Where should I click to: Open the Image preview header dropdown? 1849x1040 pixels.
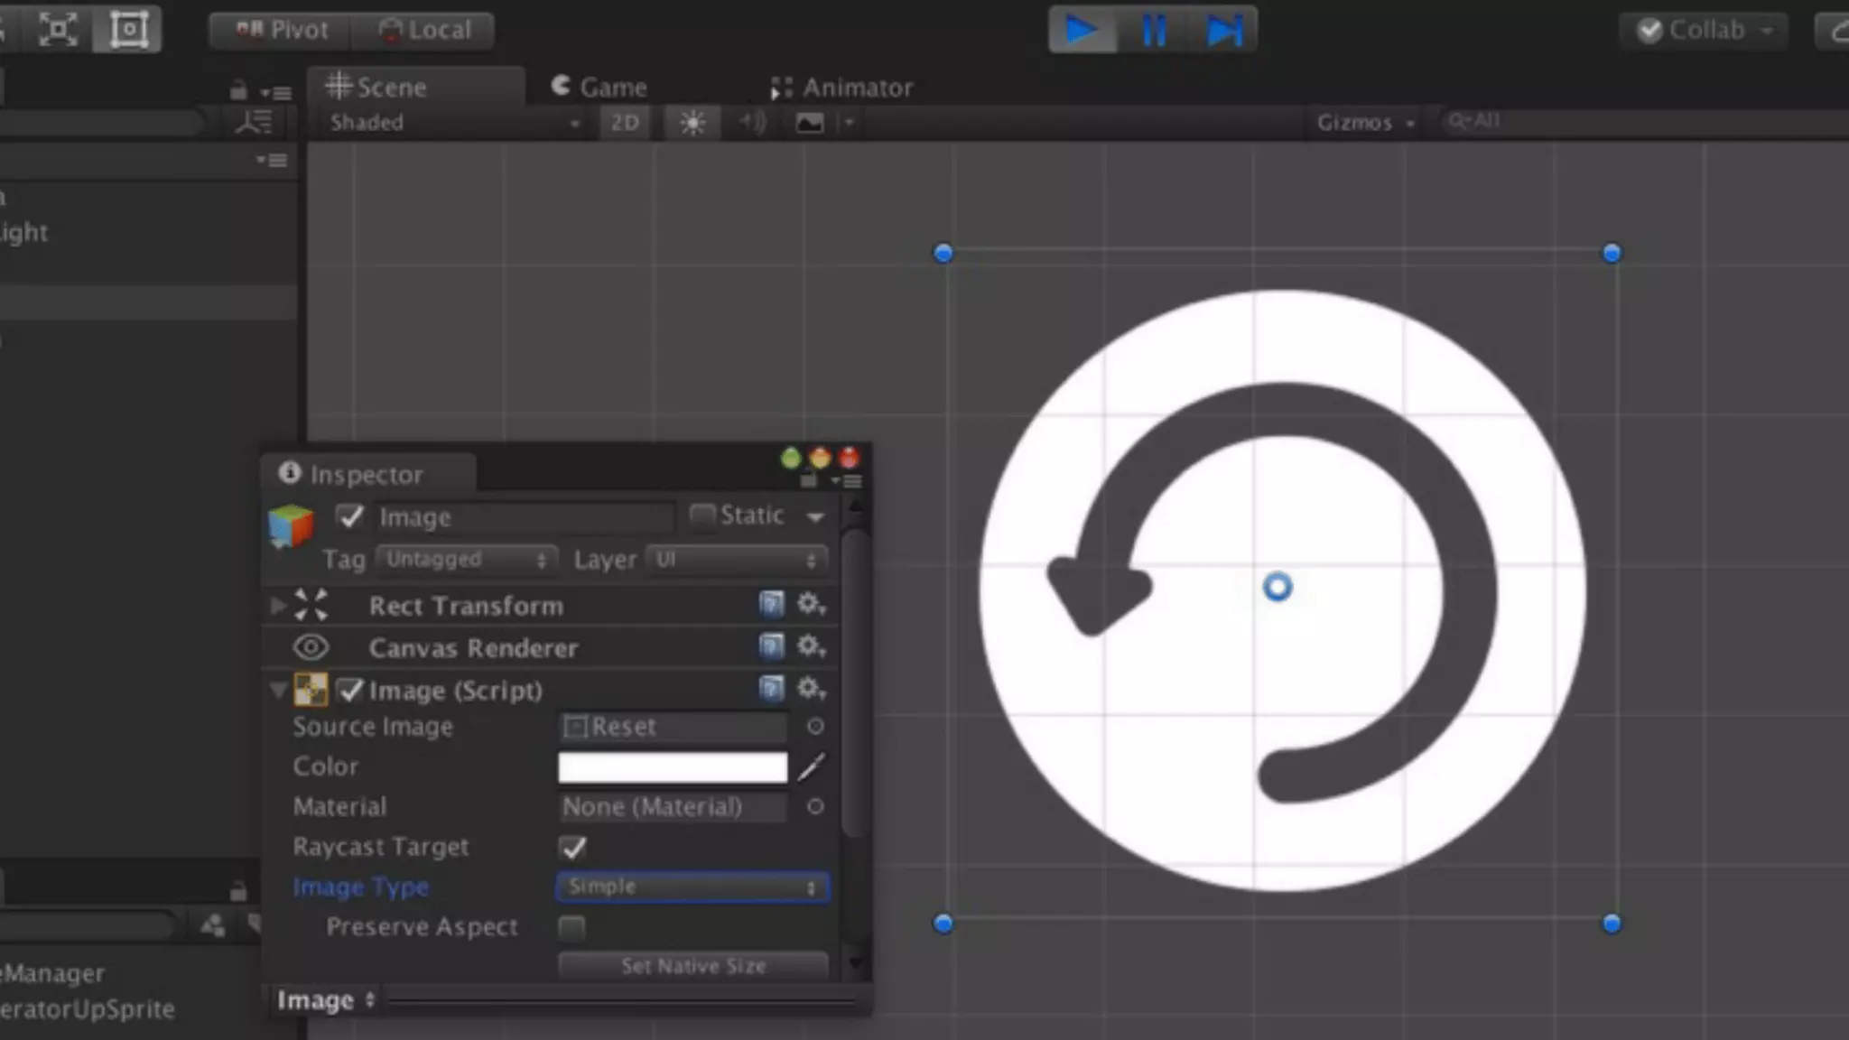point(326,1000)
